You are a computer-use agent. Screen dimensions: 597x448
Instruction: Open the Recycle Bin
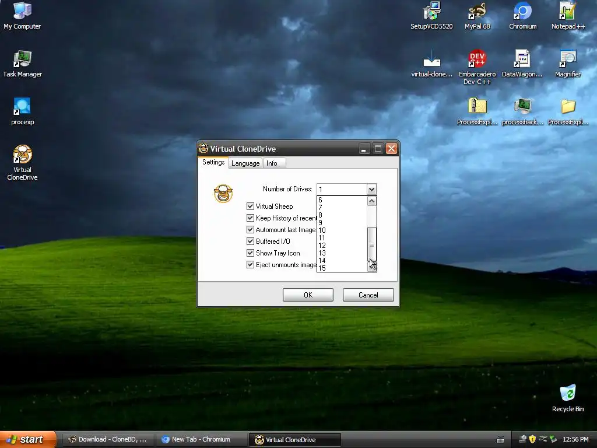tap(568, 398)
